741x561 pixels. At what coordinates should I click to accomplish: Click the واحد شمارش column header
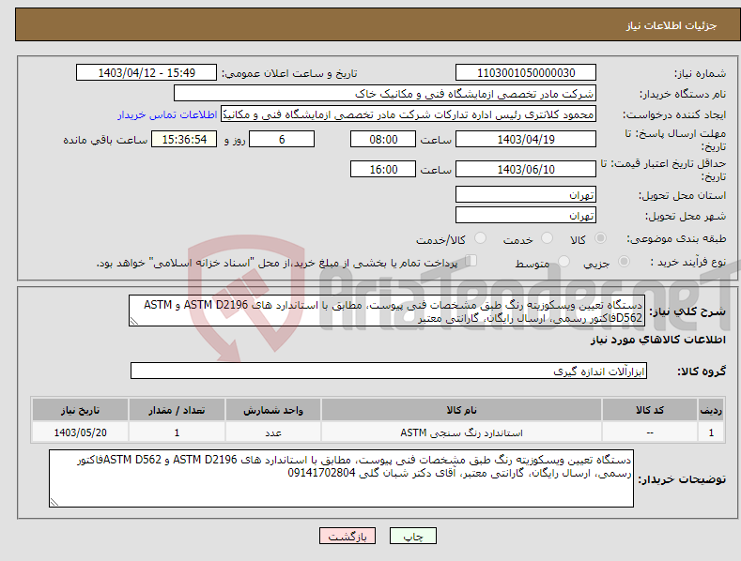click(273, 410)
